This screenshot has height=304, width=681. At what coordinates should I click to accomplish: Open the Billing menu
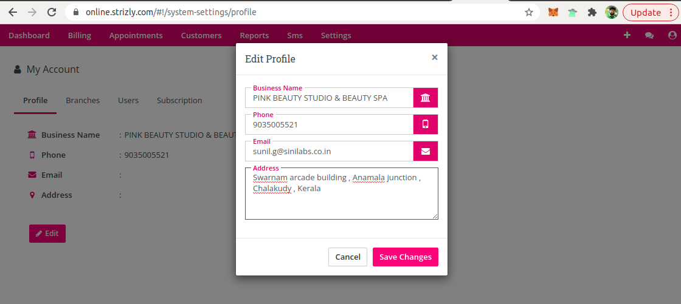[80, 36]
